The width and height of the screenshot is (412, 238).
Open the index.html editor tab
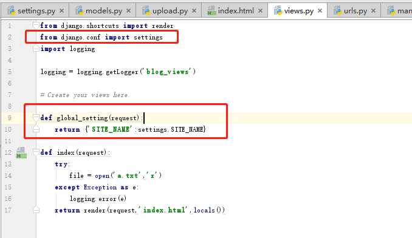coord(235,11)
